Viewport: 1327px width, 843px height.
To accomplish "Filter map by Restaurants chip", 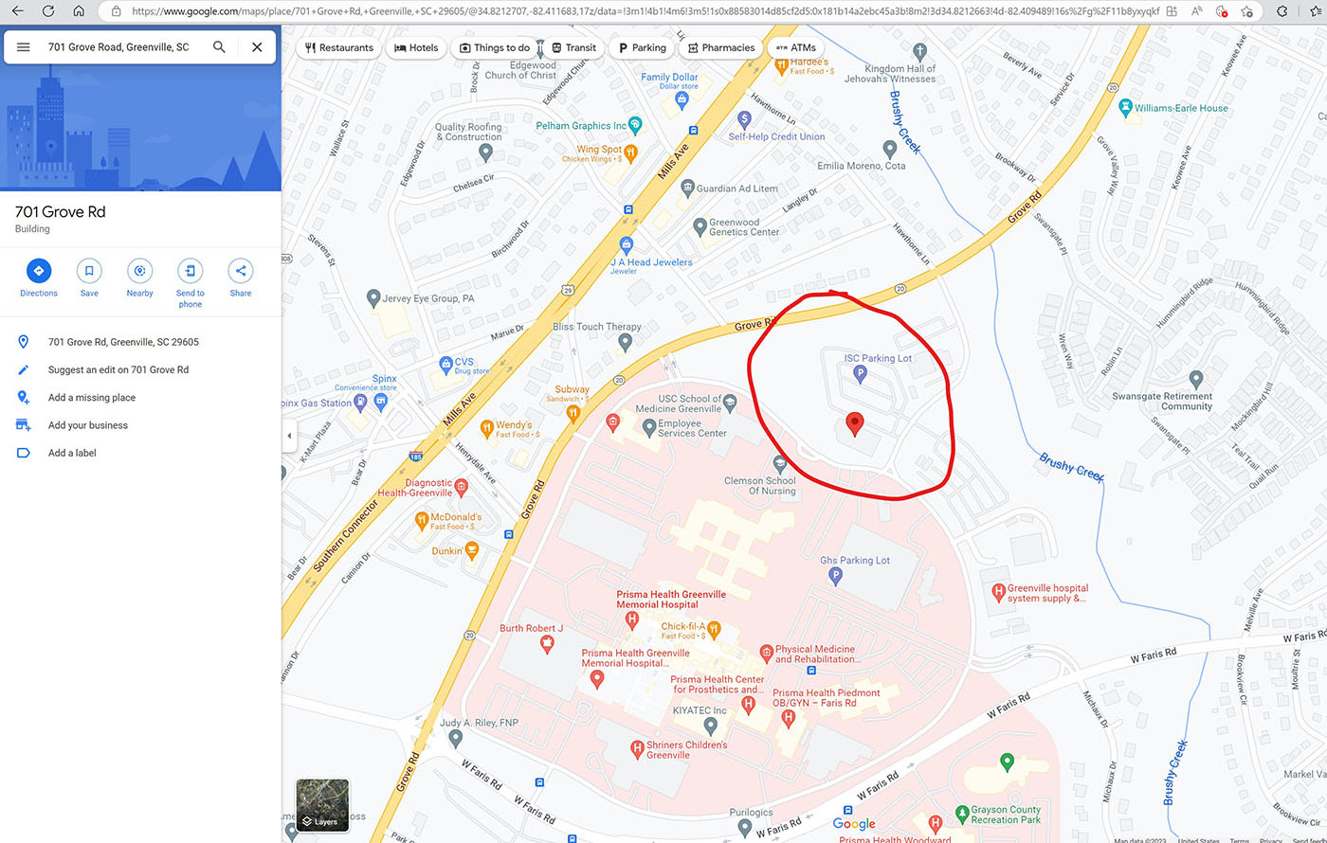I will (x=339, y=47).
